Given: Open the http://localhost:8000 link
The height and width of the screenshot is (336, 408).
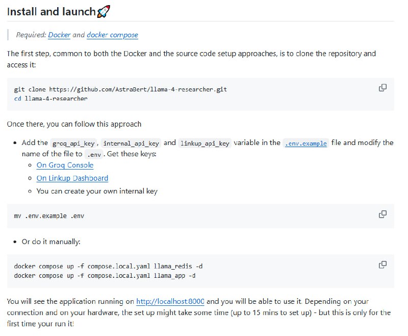Looking at the screenshot, I should click(170, 302).
